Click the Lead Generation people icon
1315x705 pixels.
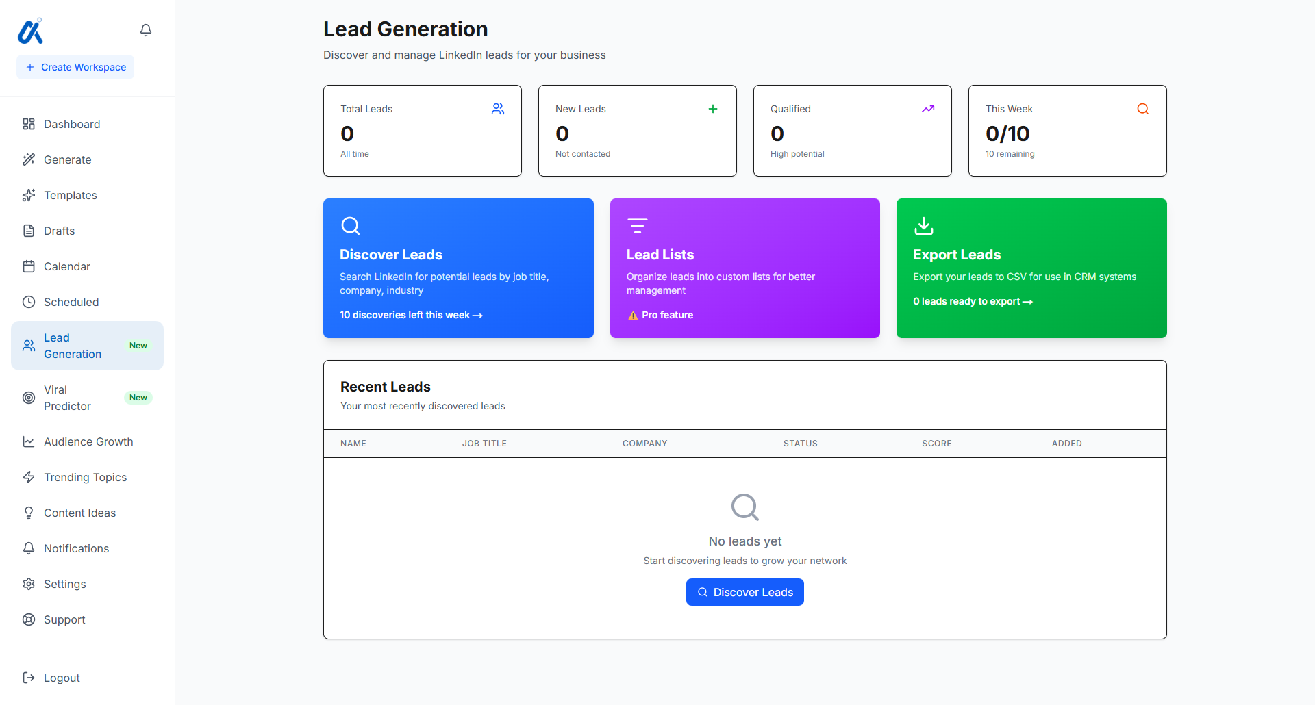[29, 346]
